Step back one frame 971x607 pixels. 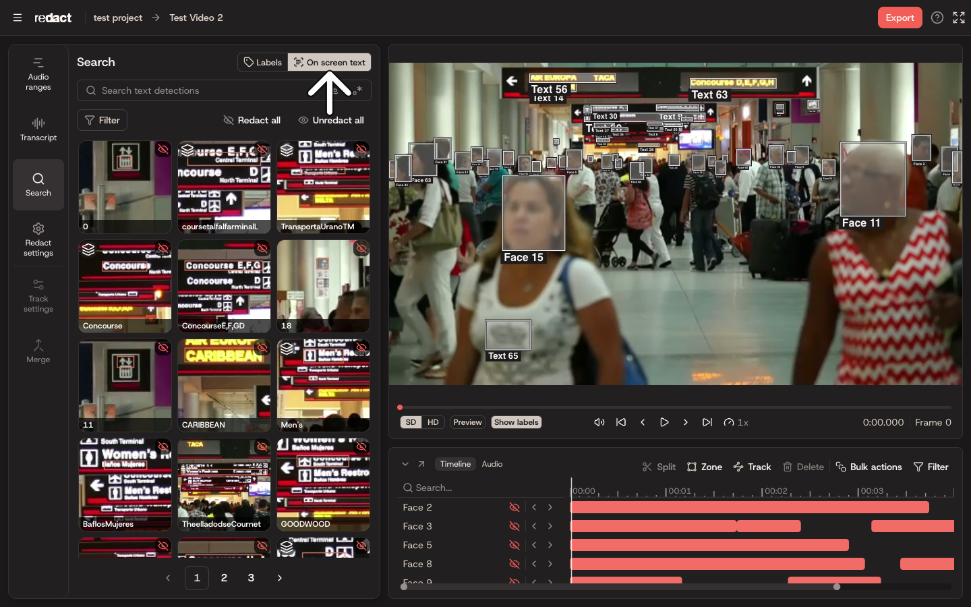click(x=643, y=422)
